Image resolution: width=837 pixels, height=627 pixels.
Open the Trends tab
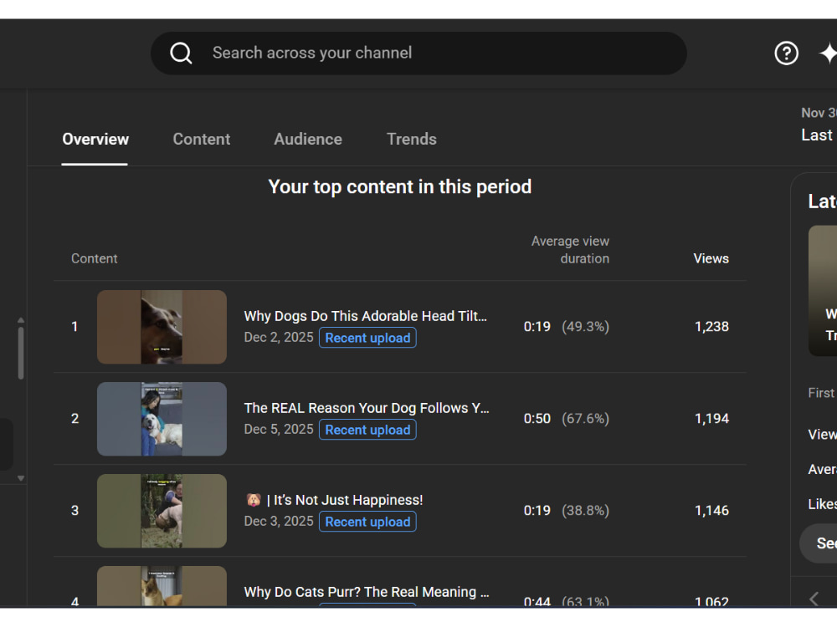pos(412,139)
